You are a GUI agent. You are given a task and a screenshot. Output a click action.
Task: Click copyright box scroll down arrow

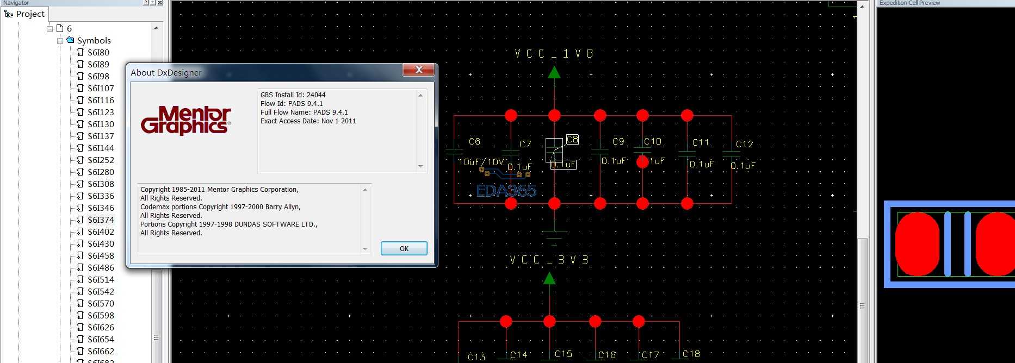(365, 249)
